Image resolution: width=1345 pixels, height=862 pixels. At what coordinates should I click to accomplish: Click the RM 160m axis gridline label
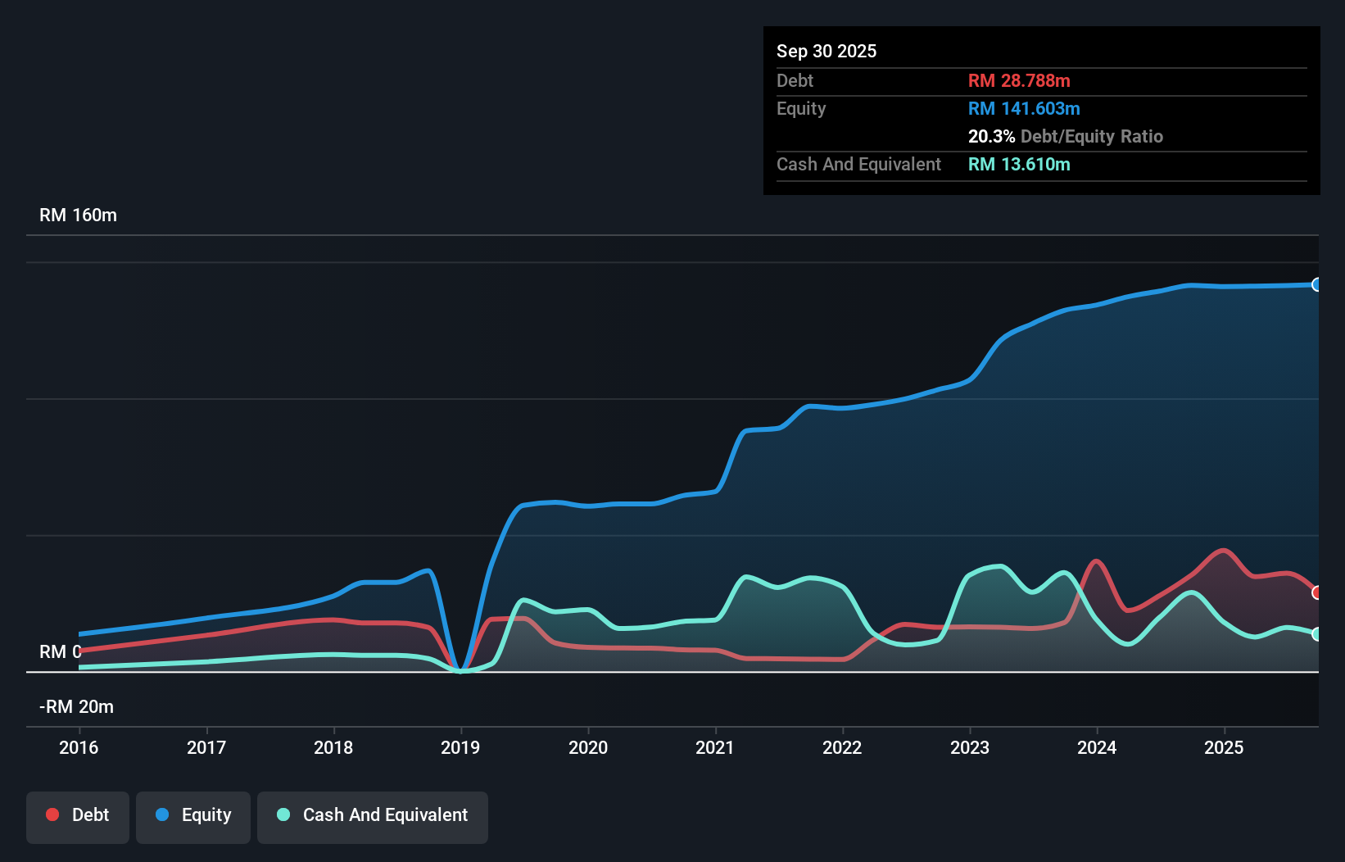[78, 215]
